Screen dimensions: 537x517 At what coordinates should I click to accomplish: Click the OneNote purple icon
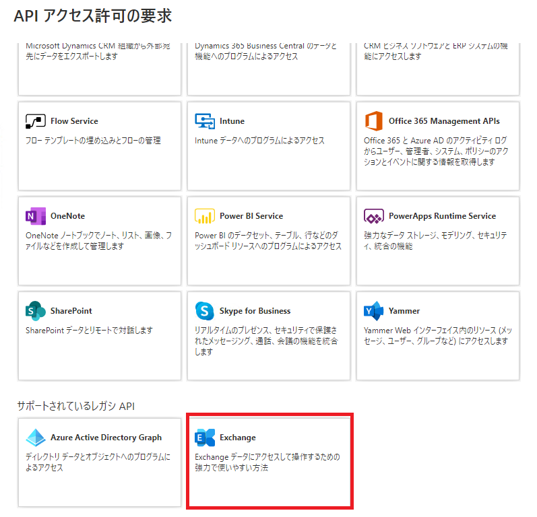click(36, 216)
